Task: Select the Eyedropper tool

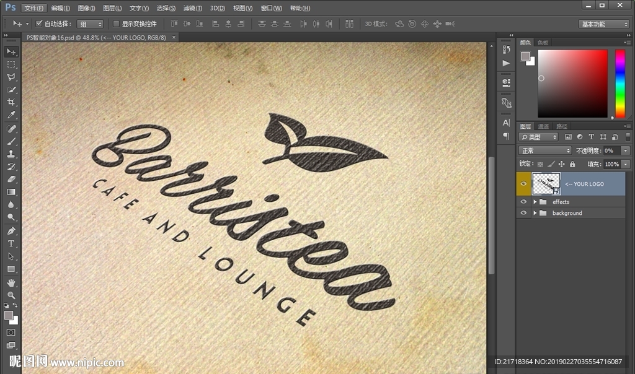Action: coord(11,116)
